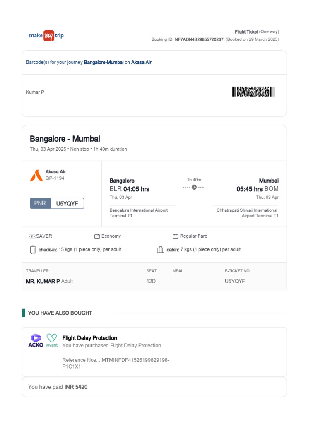Click the Economy class calendar icon
Image resolution: width=318 pixels, height=424 pixels.
(97, 236)
